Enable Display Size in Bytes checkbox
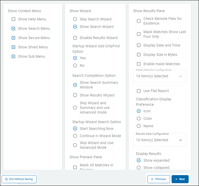 [x=139, y=55]
